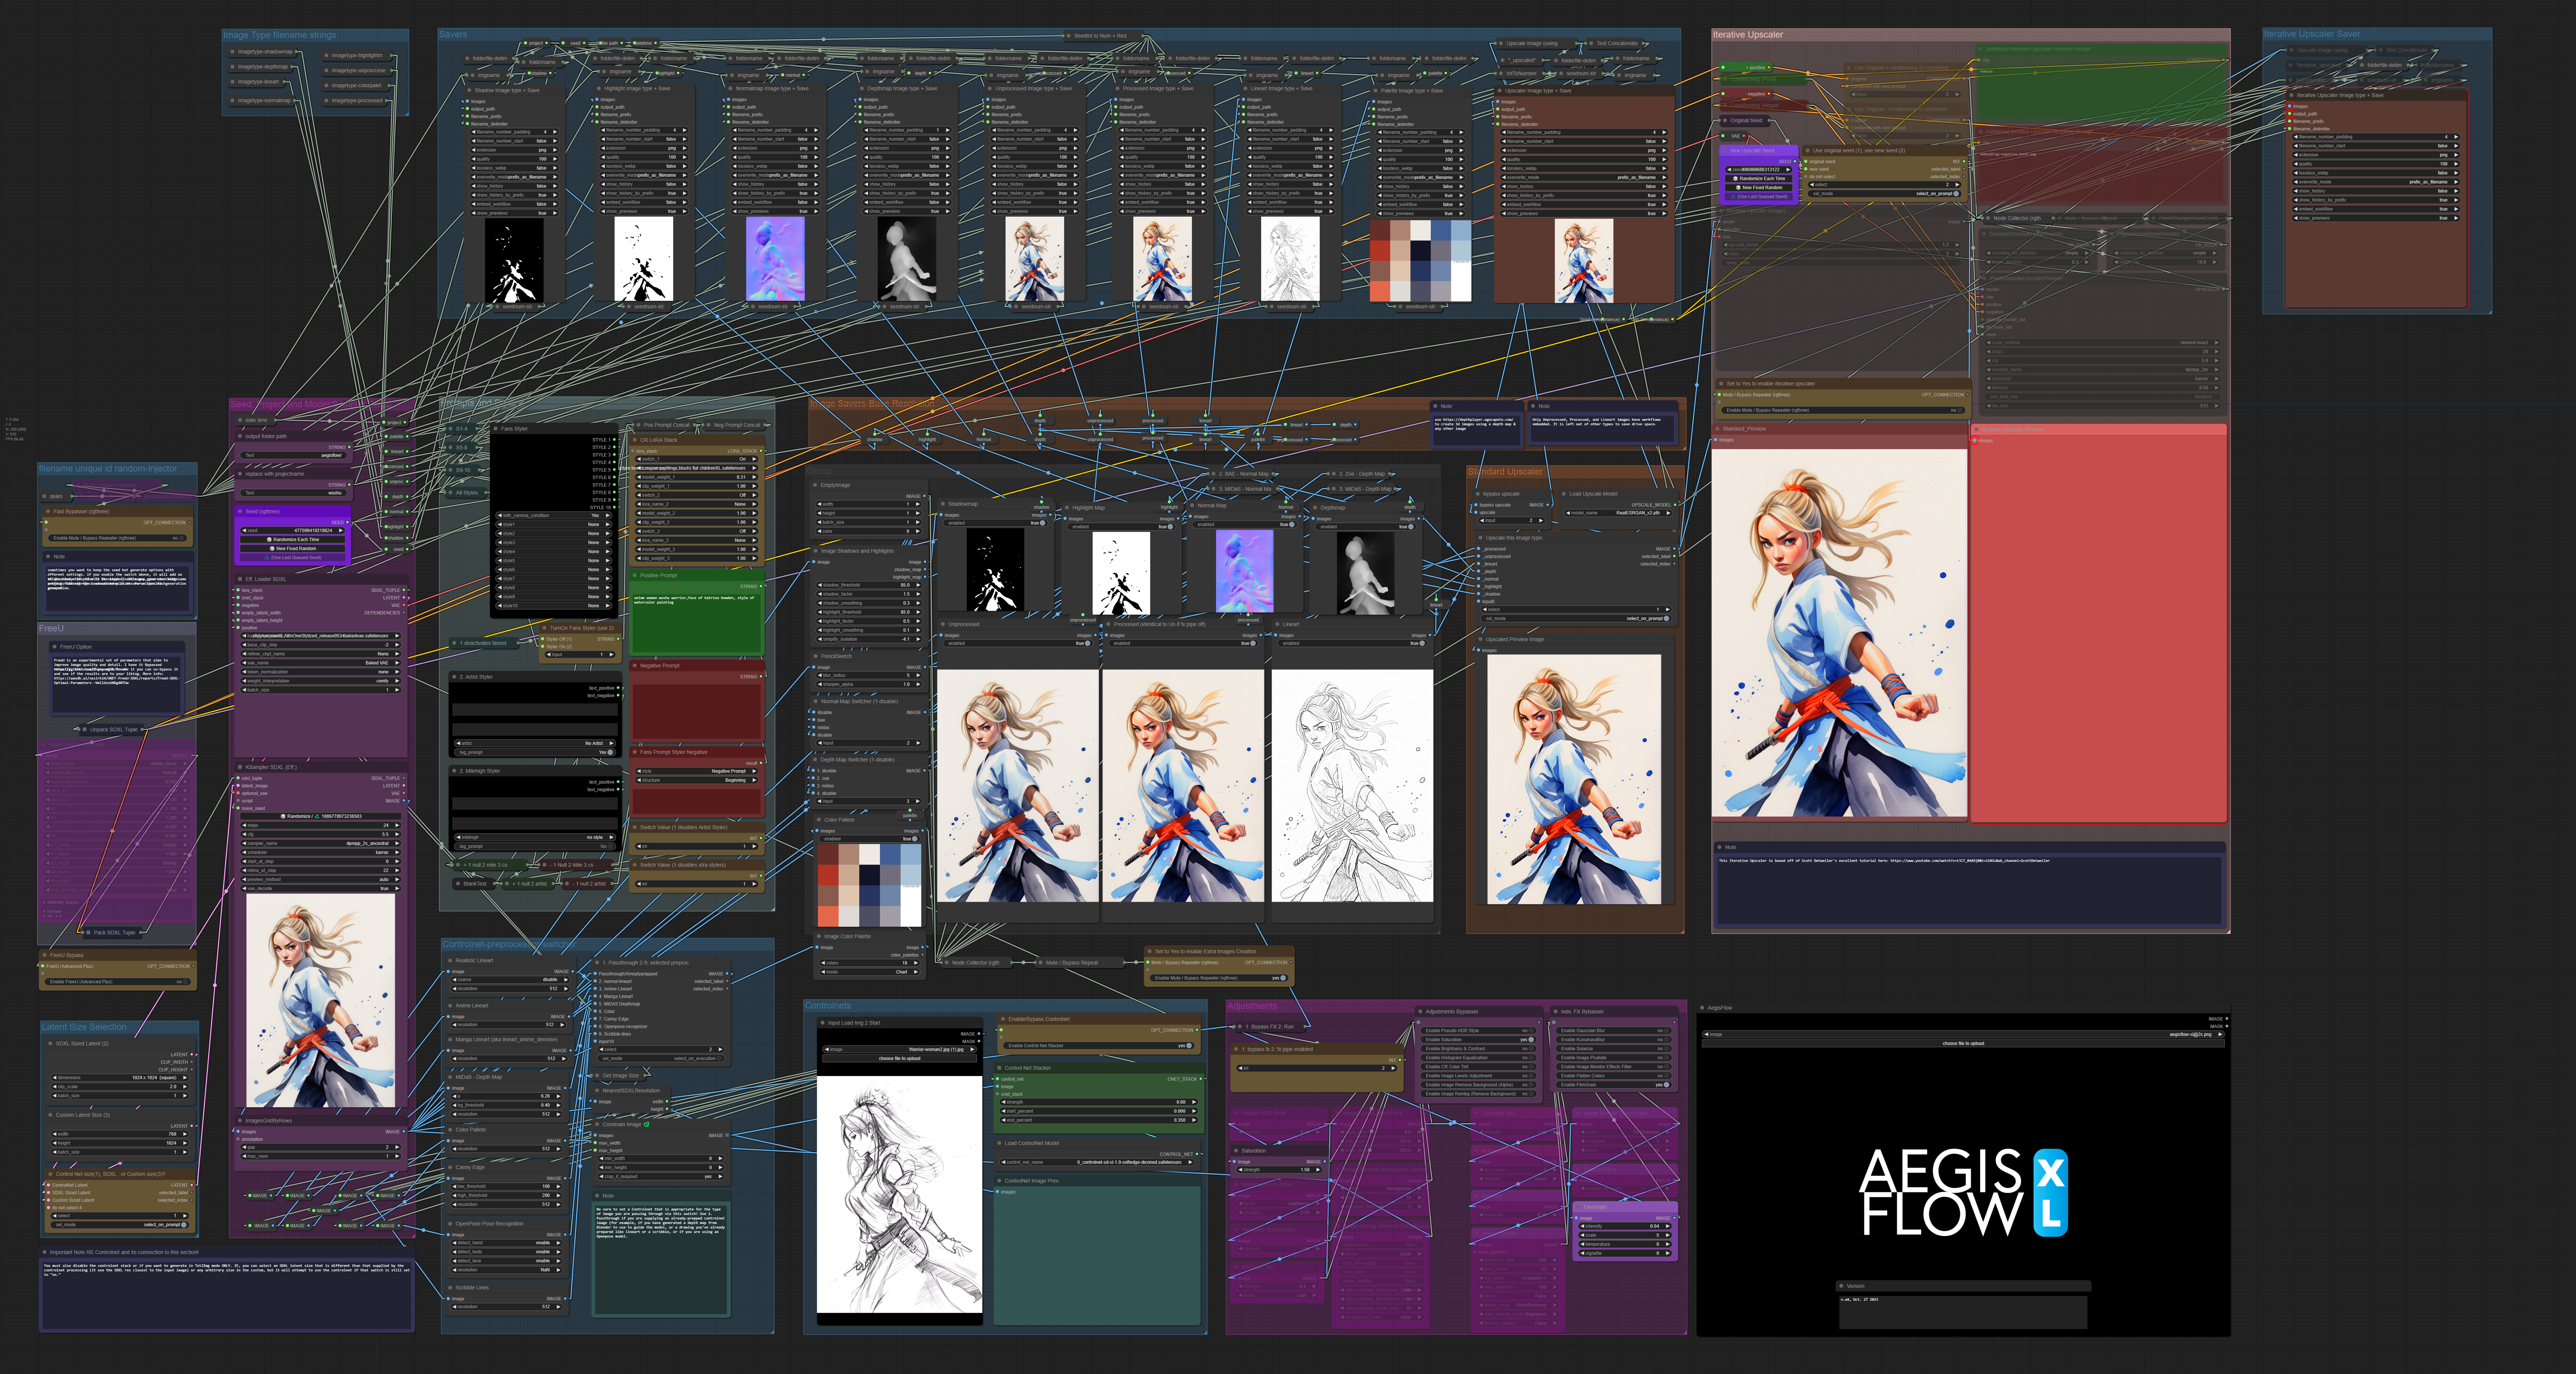Collapse the Load Upscale Model node dot
This screenshot has height=1374, width=2576.
tap(1565, 494)
